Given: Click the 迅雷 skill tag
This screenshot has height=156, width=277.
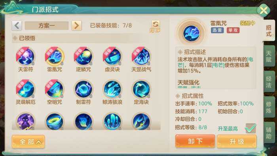Looking at the screenshot, I should pyautogui.click(x=217, y=30).
